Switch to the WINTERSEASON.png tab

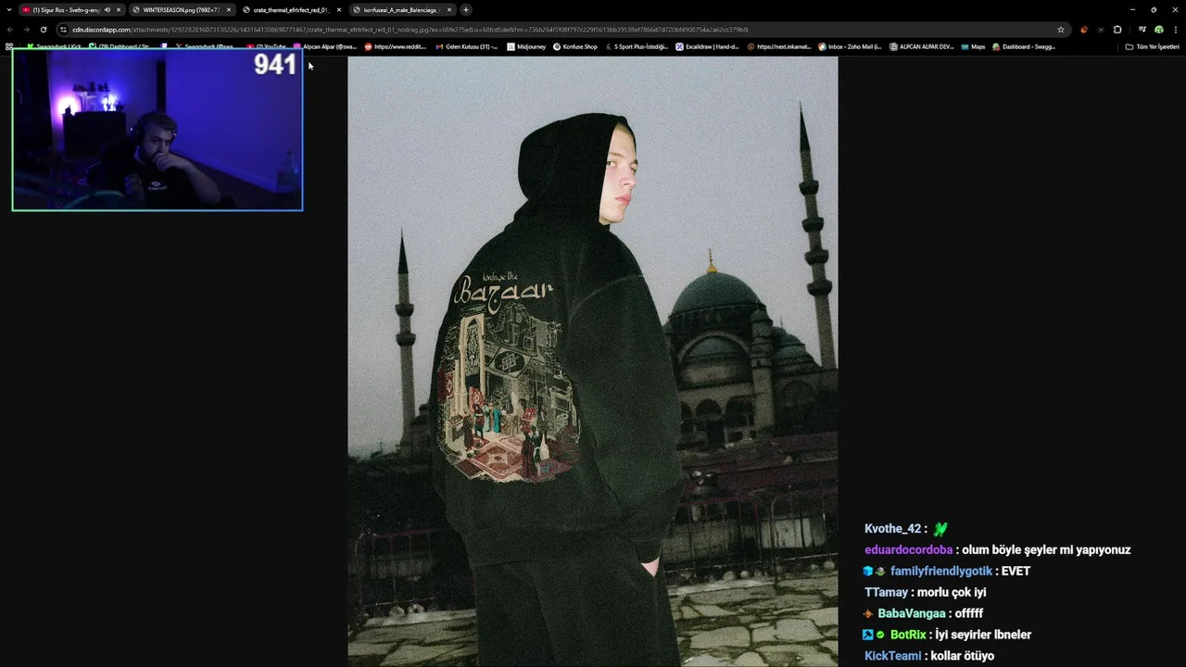point(181,9)
